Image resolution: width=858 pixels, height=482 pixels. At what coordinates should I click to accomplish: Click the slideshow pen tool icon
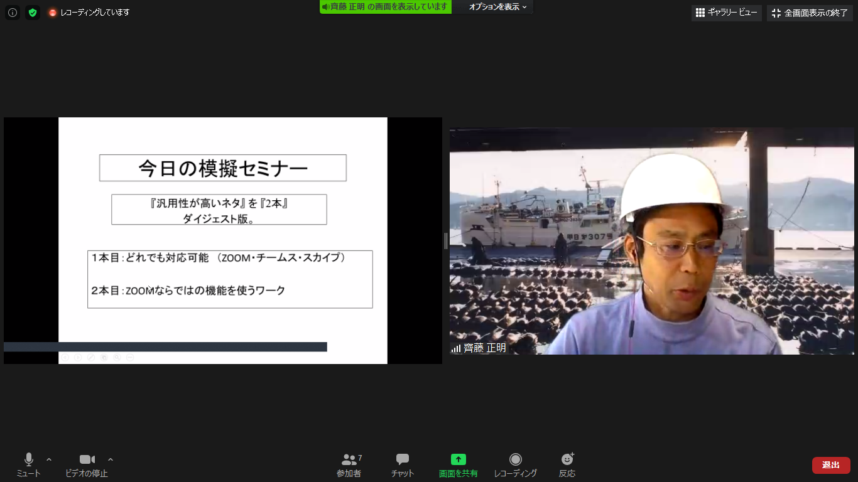(x=91, y=358)
